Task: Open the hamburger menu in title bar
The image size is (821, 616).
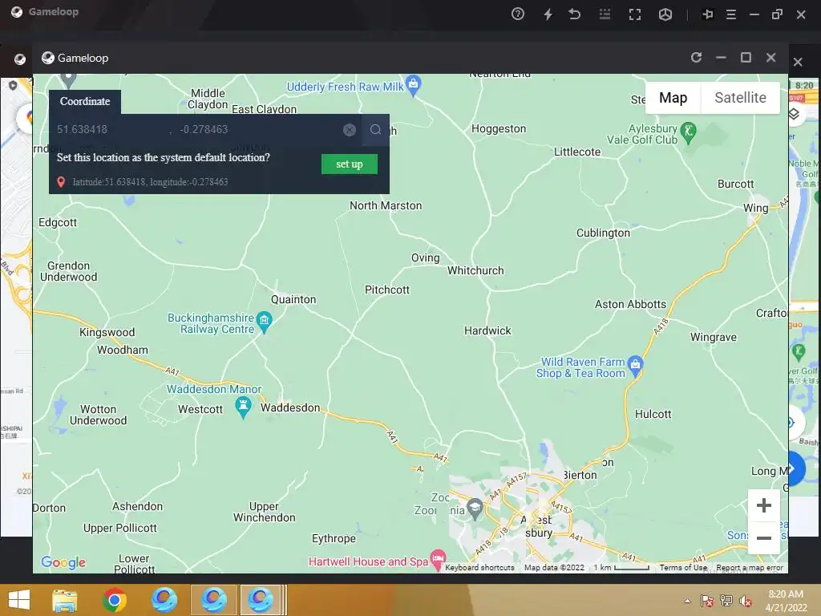Action: pos(731,14)
